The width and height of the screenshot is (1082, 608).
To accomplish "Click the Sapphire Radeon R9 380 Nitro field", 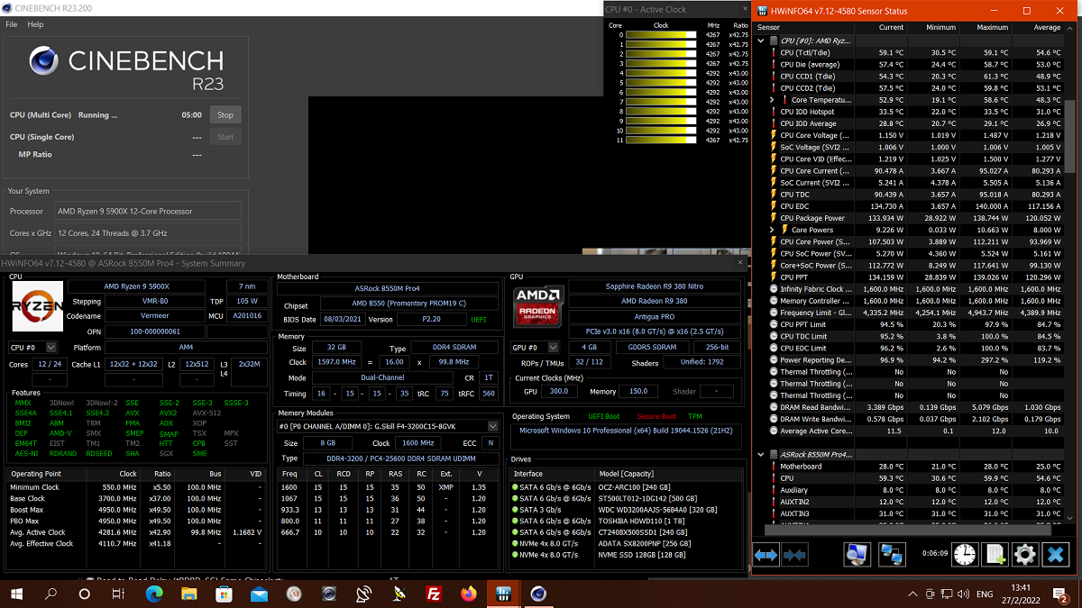I will 656,286.
